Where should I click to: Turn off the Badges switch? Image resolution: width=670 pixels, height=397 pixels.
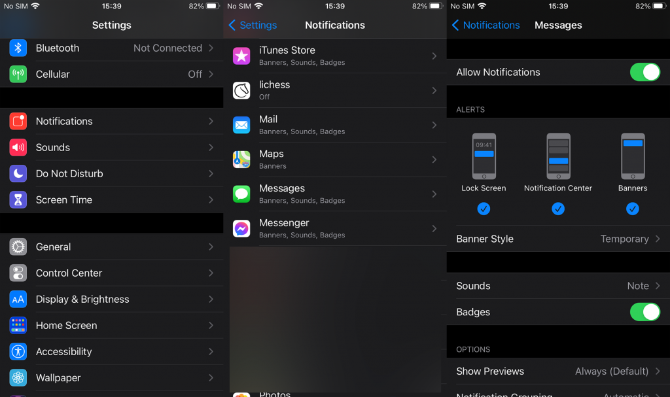click(644, 312)
